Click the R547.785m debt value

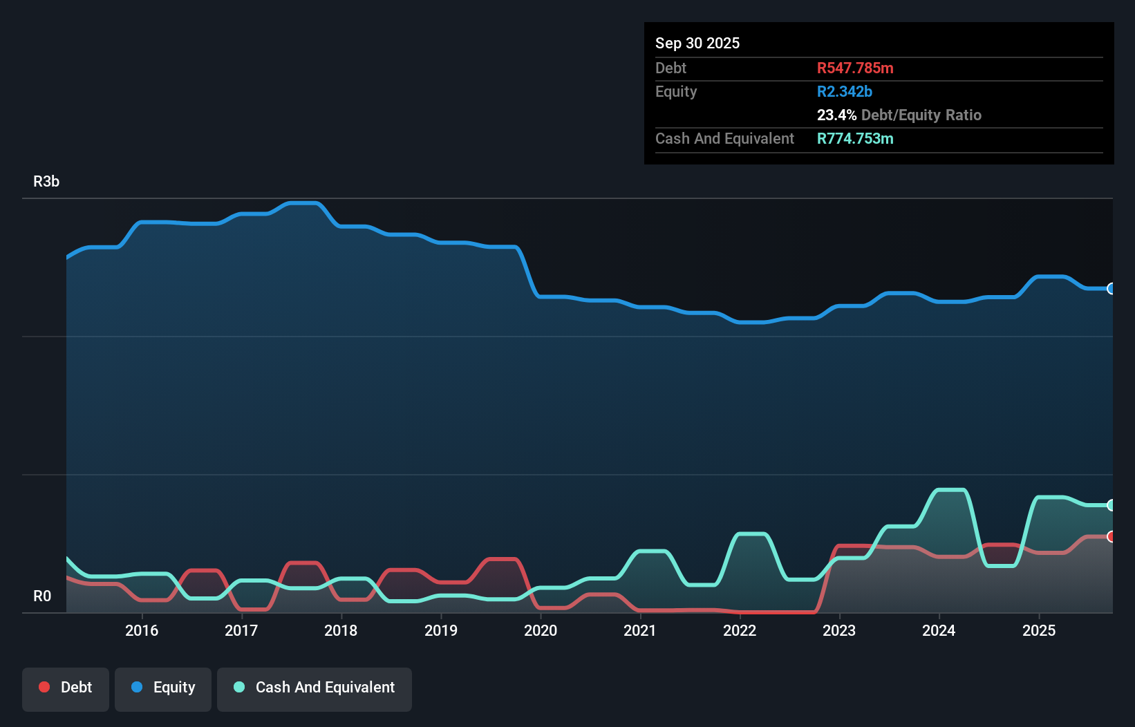(855, 68)
